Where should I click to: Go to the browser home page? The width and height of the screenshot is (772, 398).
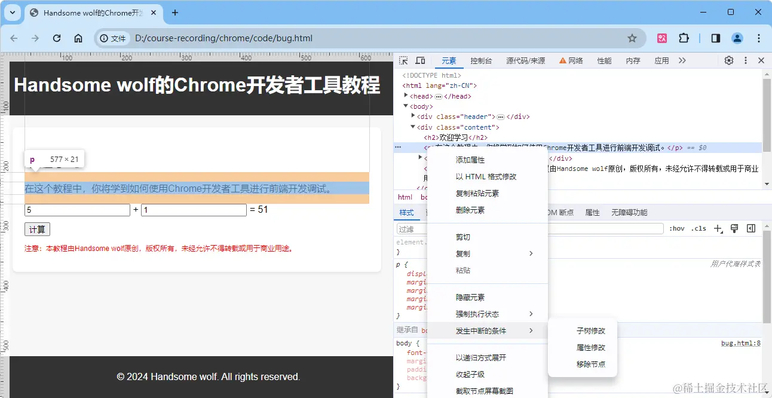pyautogui.click(x=78, y=38)
